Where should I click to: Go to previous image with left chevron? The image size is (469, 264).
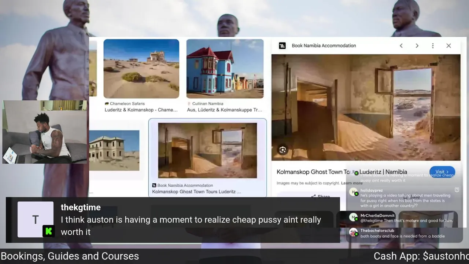point(401,46)
